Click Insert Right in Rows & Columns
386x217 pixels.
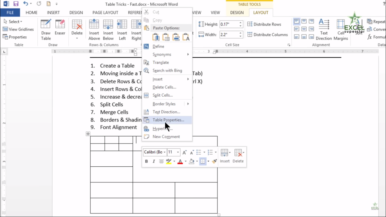pyautogui.click(x=136, y=30)
